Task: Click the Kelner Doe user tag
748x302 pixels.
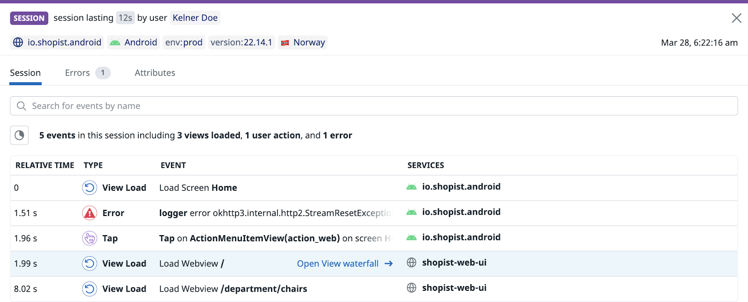Action: [195, 18]
